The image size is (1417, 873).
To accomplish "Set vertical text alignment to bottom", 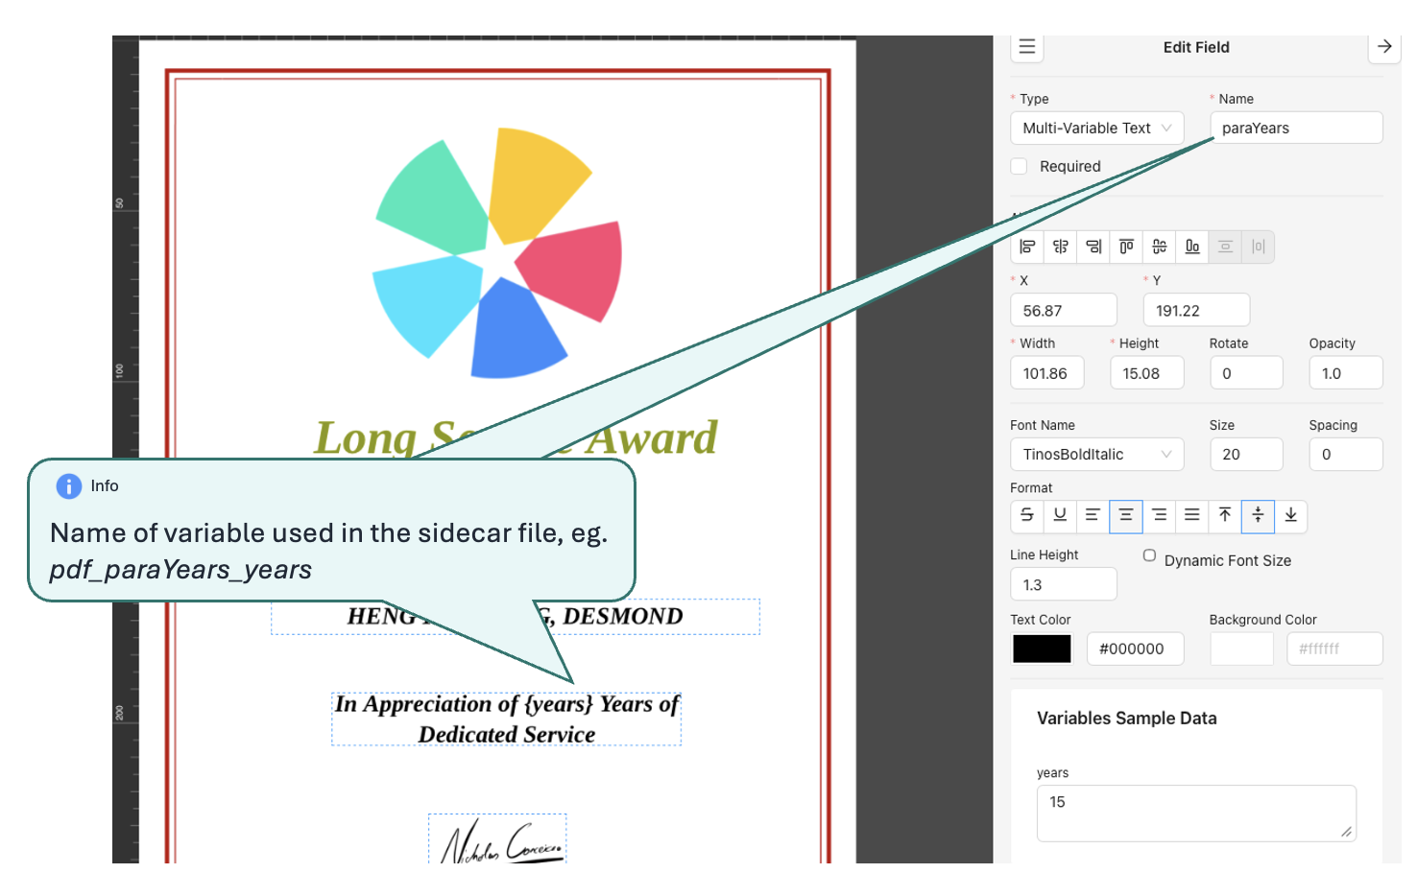I will 1291,515.
